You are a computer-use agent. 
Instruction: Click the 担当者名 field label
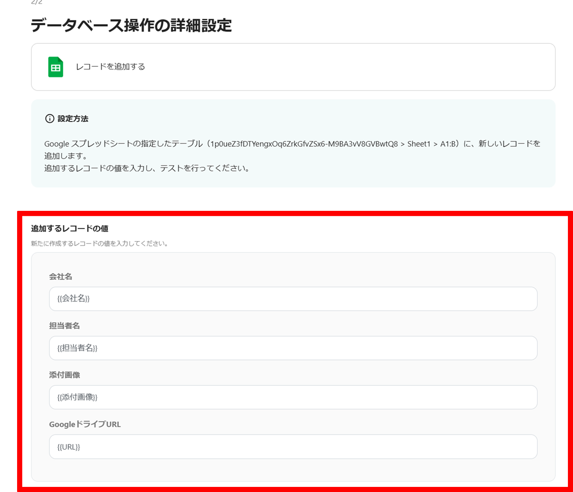tap(64, 326)
